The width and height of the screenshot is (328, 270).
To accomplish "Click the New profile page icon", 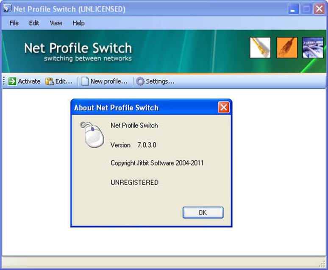I will 85,82.
